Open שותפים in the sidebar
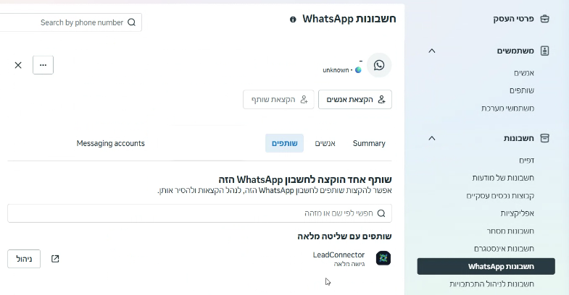 click(x=521, y=90)
